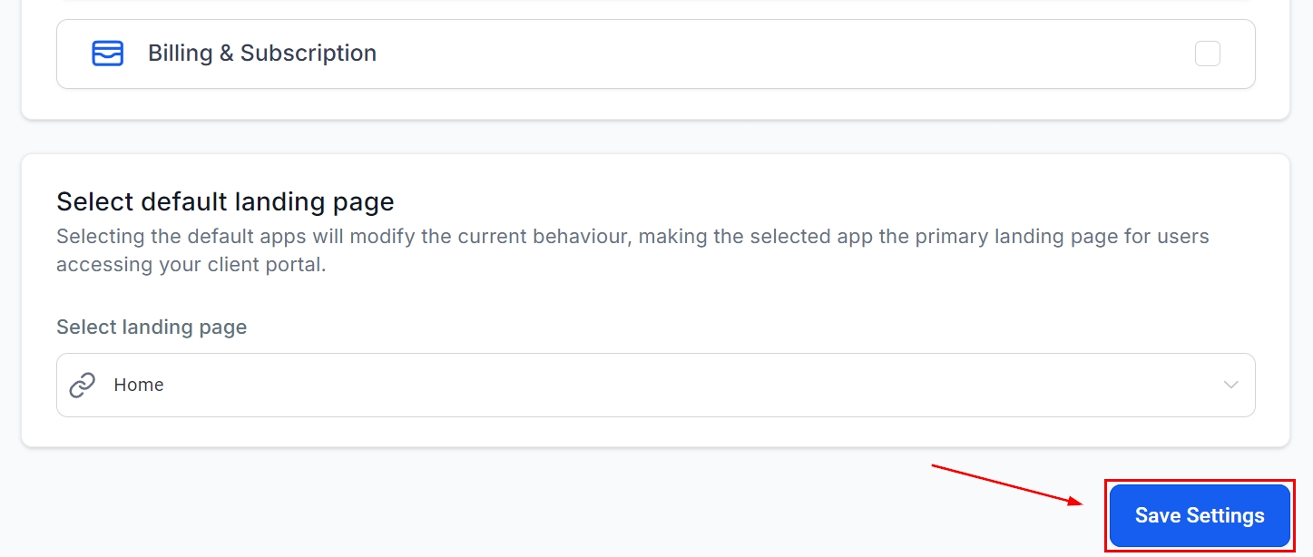Click blank area left of the red arrow
This screenshot has height=557, width=1313.
[454, 503]
